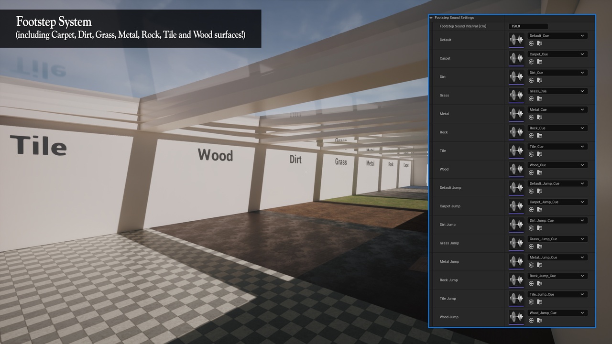Browse to Carpet_Cue in Content Browser

click(539, 62)
